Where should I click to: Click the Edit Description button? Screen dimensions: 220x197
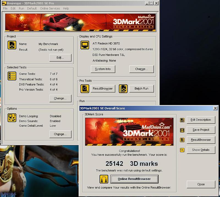pos(201,120)
